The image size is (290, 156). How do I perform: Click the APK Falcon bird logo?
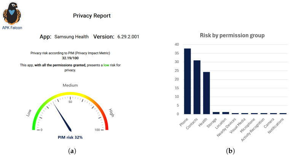click(x=12, y=13)
